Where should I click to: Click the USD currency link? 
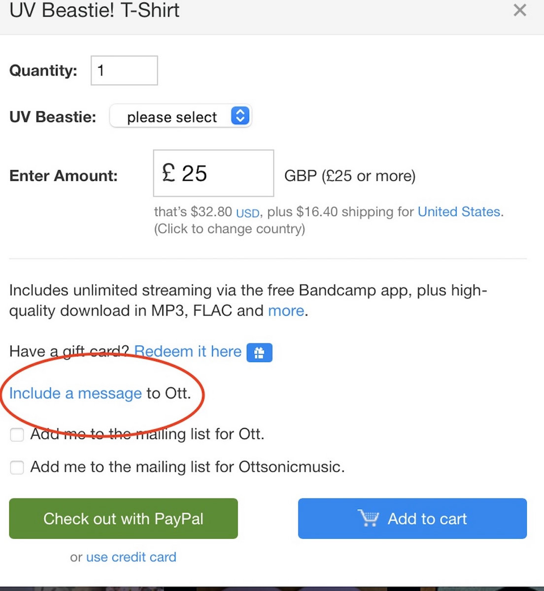247,213
